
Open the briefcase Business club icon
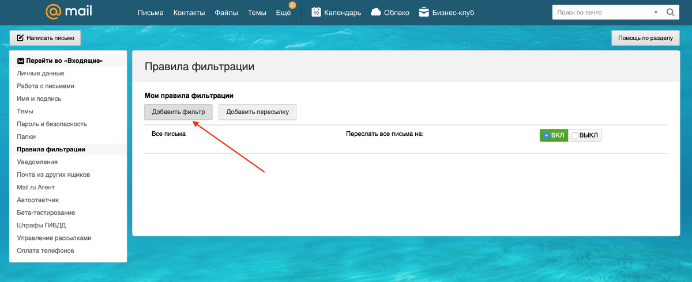click(x=424, y=12)
